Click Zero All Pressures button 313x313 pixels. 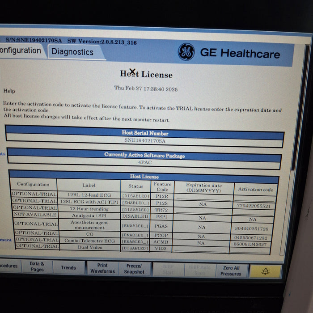tap(231, 271)
